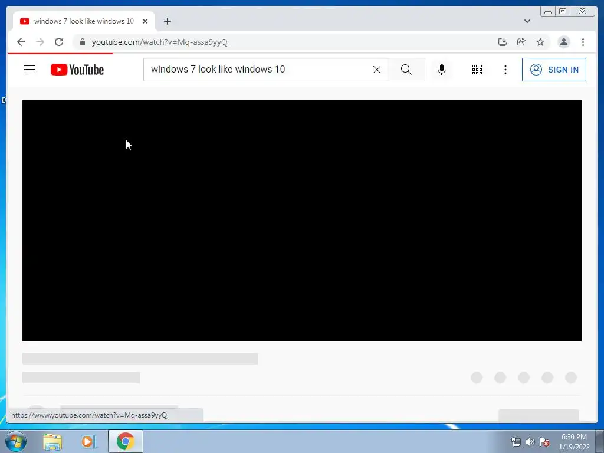This screenshot has width=604, height=453.
Task: Search with your voice microphone
Action: pos(442,70)
